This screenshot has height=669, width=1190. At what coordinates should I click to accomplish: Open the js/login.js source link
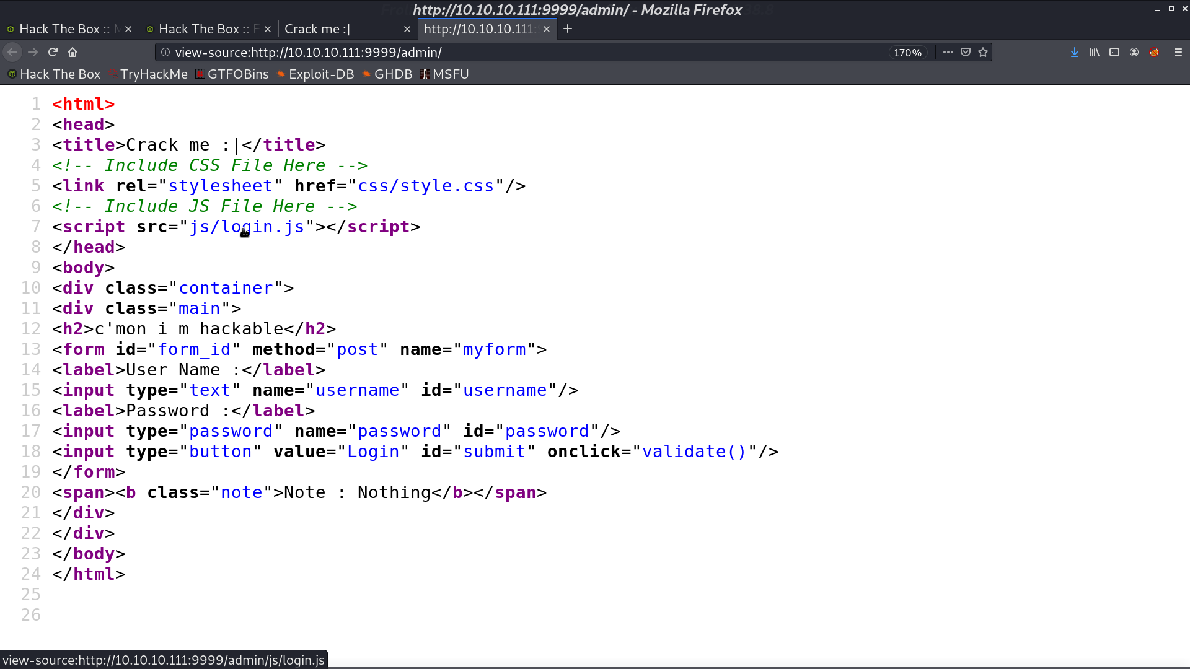pos(247,227)
